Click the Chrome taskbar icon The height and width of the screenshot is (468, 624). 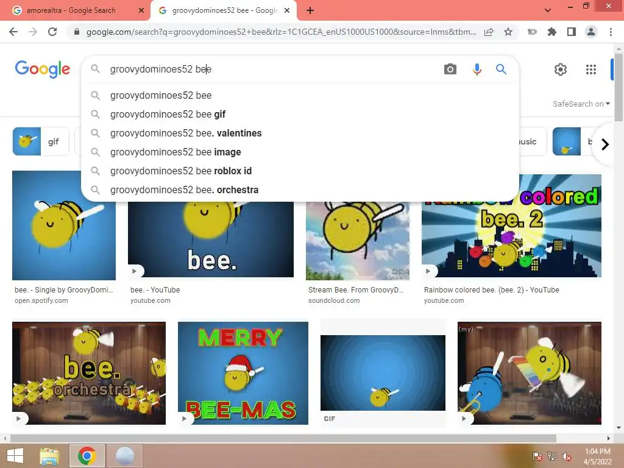tap(87, 456)
